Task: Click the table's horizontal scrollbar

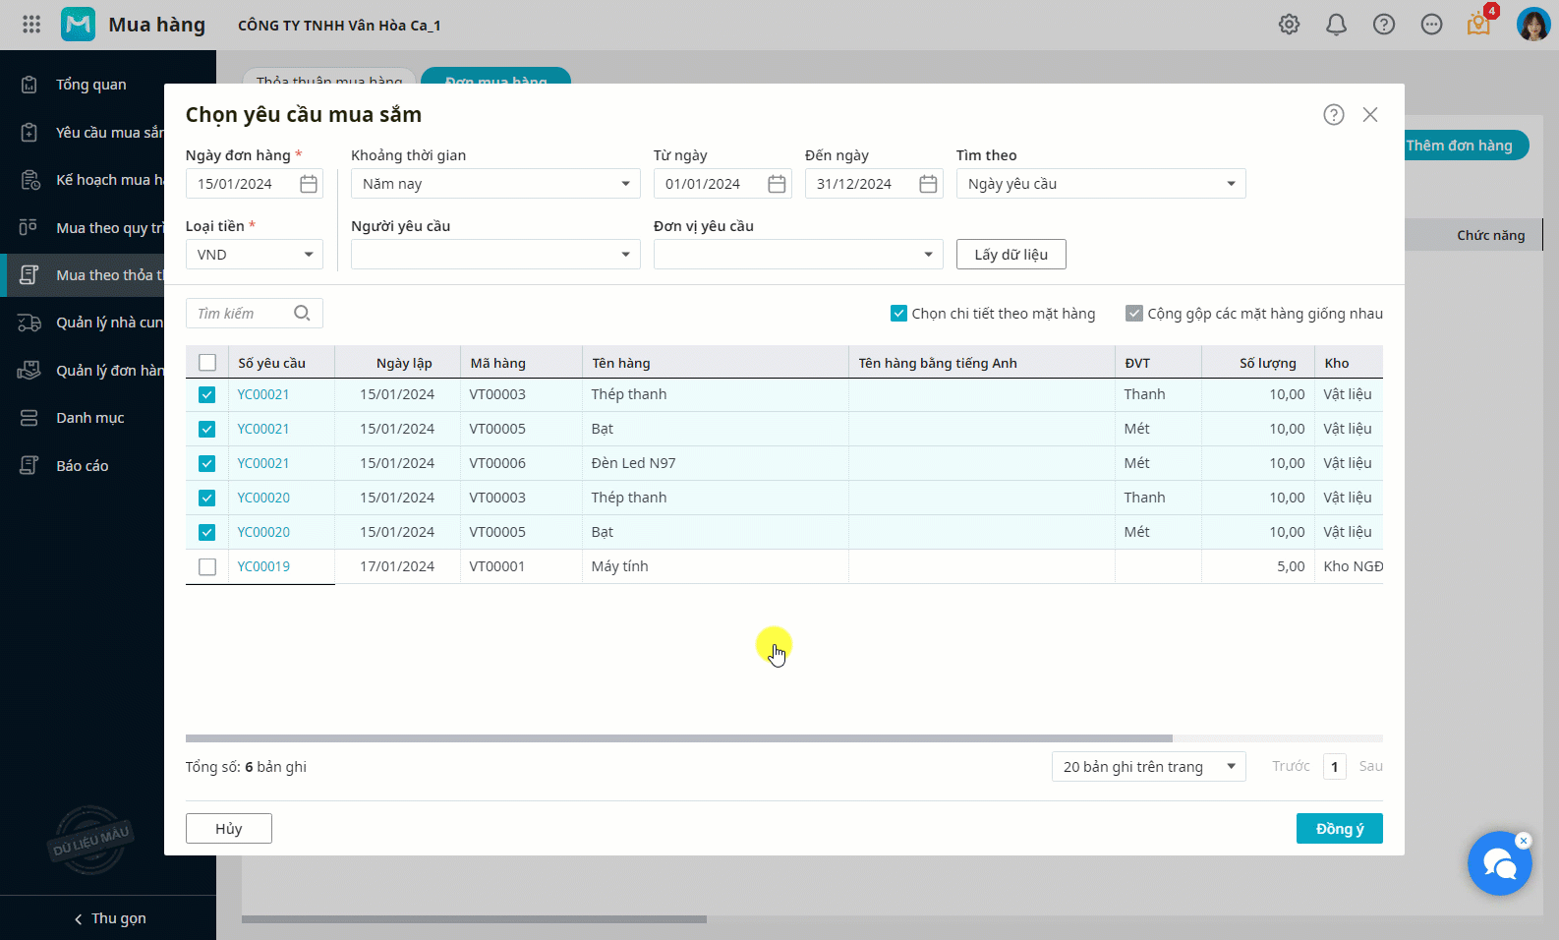Action: click(x=678, y=738)
